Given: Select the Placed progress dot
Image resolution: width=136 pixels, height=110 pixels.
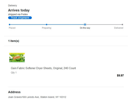Looking at the screenshot, I should pyautogui.click(x=10, y=25).
